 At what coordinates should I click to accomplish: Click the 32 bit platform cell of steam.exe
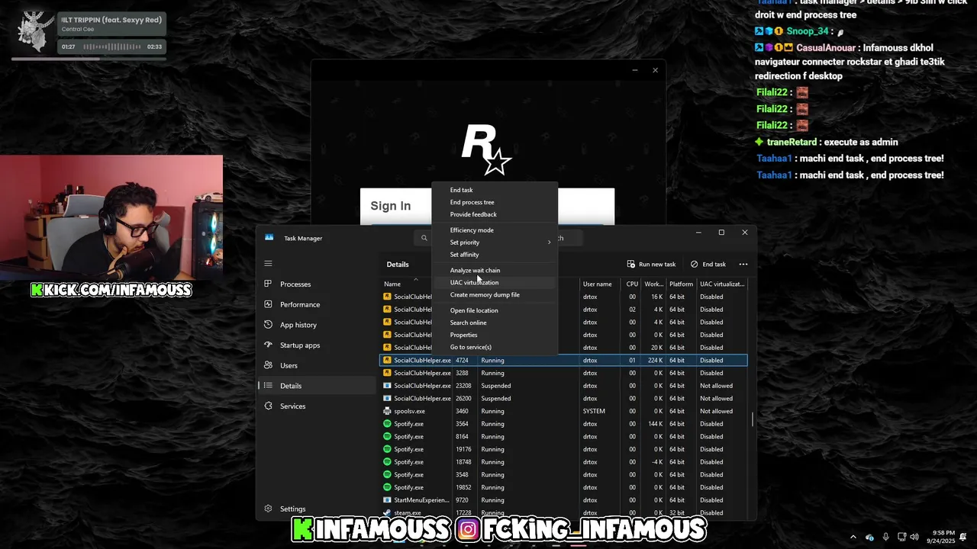pyautogui.click(x=677, y=512)
